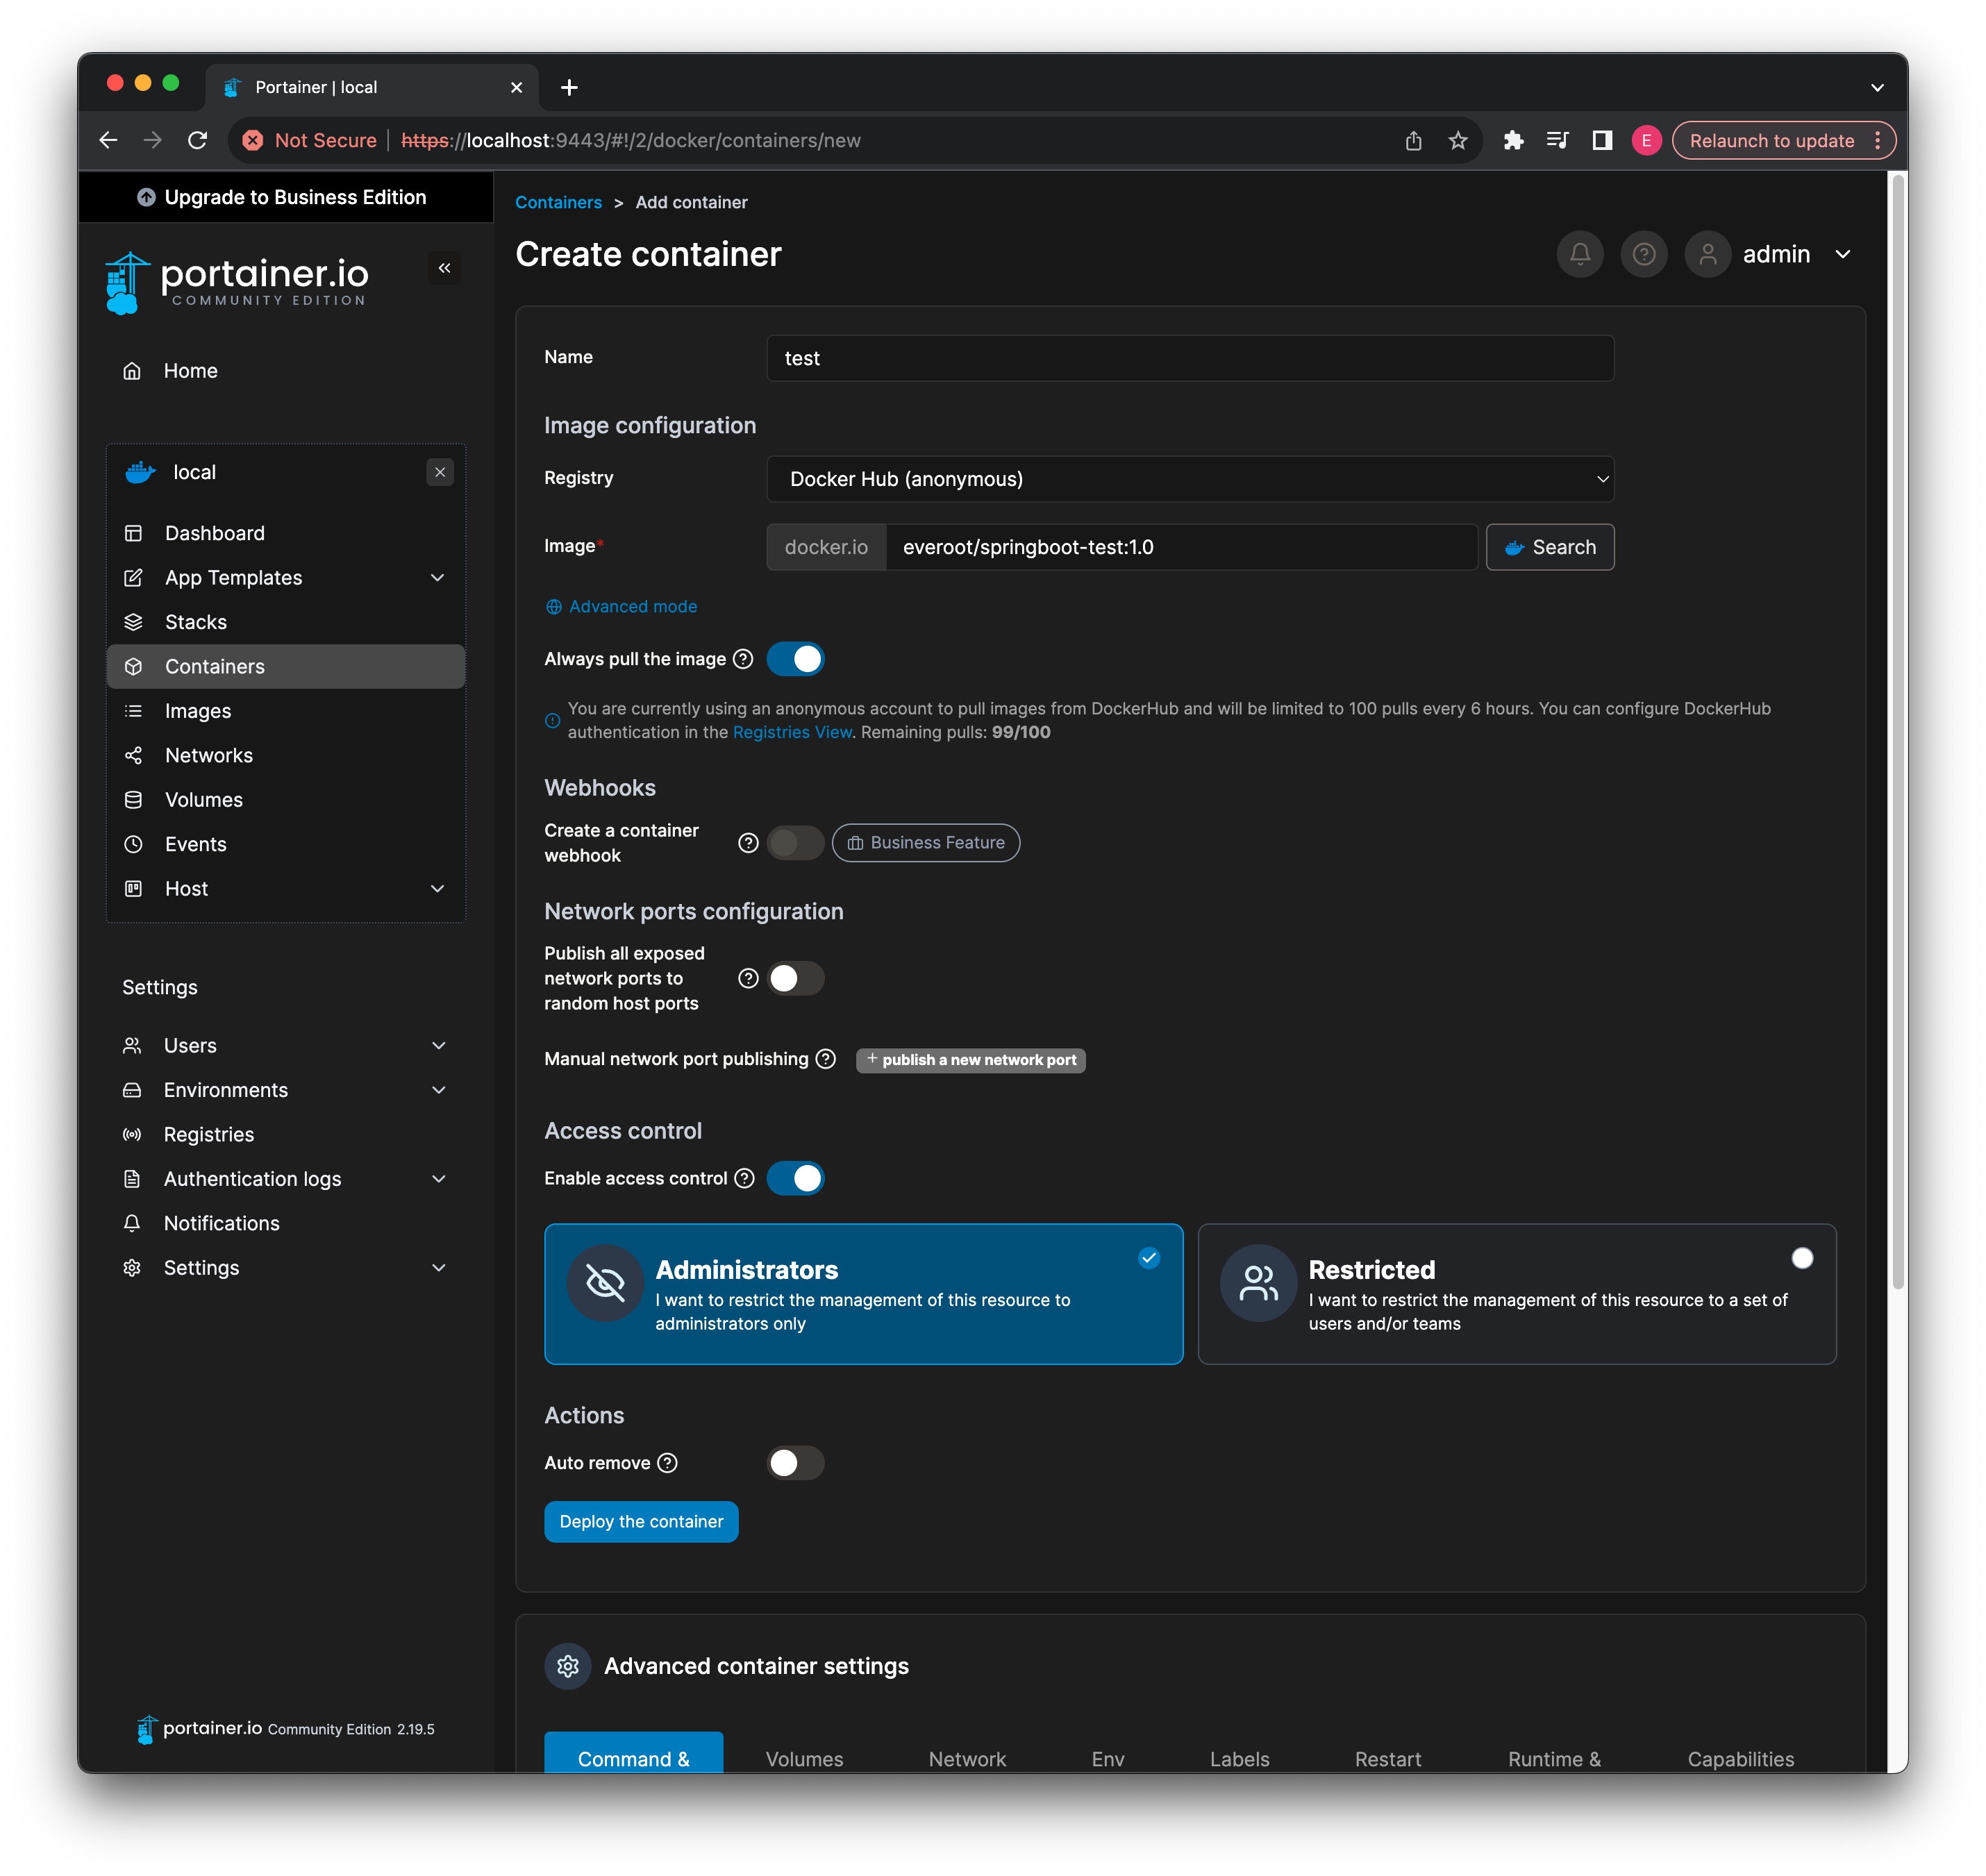This screenshot has width=1986, height=1876.
Task: Click the Chrome profile avatar E
Action: (1646, 141)
